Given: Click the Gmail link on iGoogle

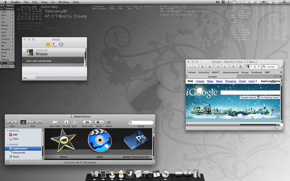Looking at the screenshot, I should 242,81.
